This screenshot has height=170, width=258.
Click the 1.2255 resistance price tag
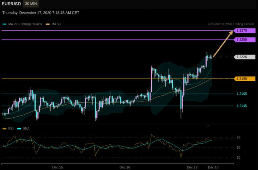[245, 40]
